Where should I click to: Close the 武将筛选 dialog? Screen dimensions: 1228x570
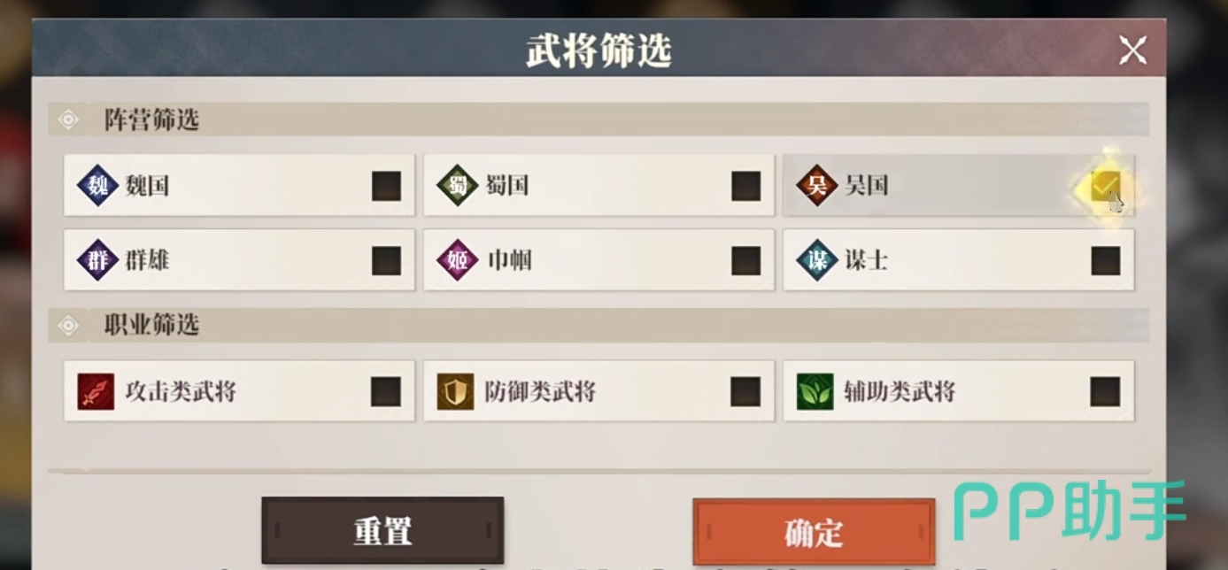(x=1132, y=50)
